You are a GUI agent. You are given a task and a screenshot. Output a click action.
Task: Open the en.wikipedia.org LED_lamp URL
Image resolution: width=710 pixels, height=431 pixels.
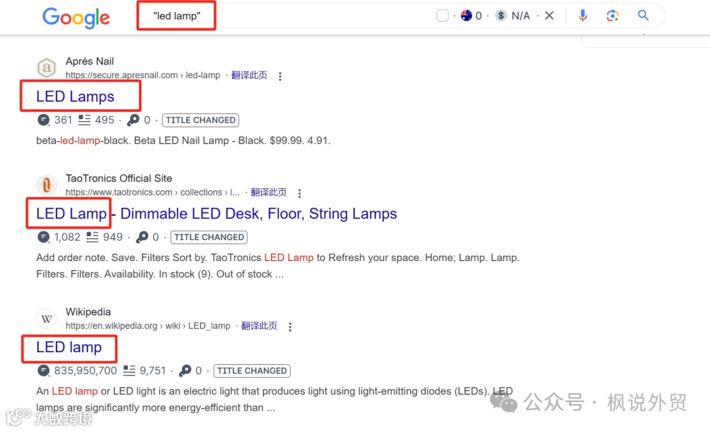(148, 326)
